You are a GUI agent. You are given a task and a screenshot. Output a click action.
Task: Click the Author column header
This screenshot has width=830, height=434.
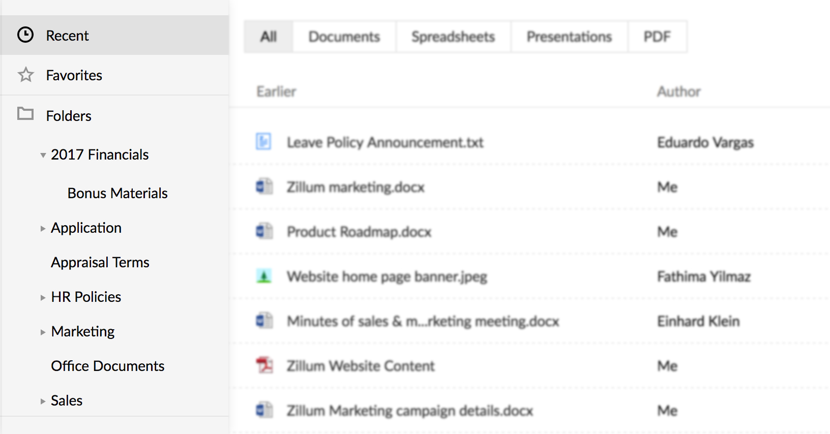[x=678, y=91]
